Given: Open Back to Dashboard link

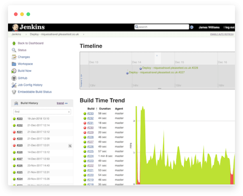Looking at the screenshot, I should pos(31,43).
